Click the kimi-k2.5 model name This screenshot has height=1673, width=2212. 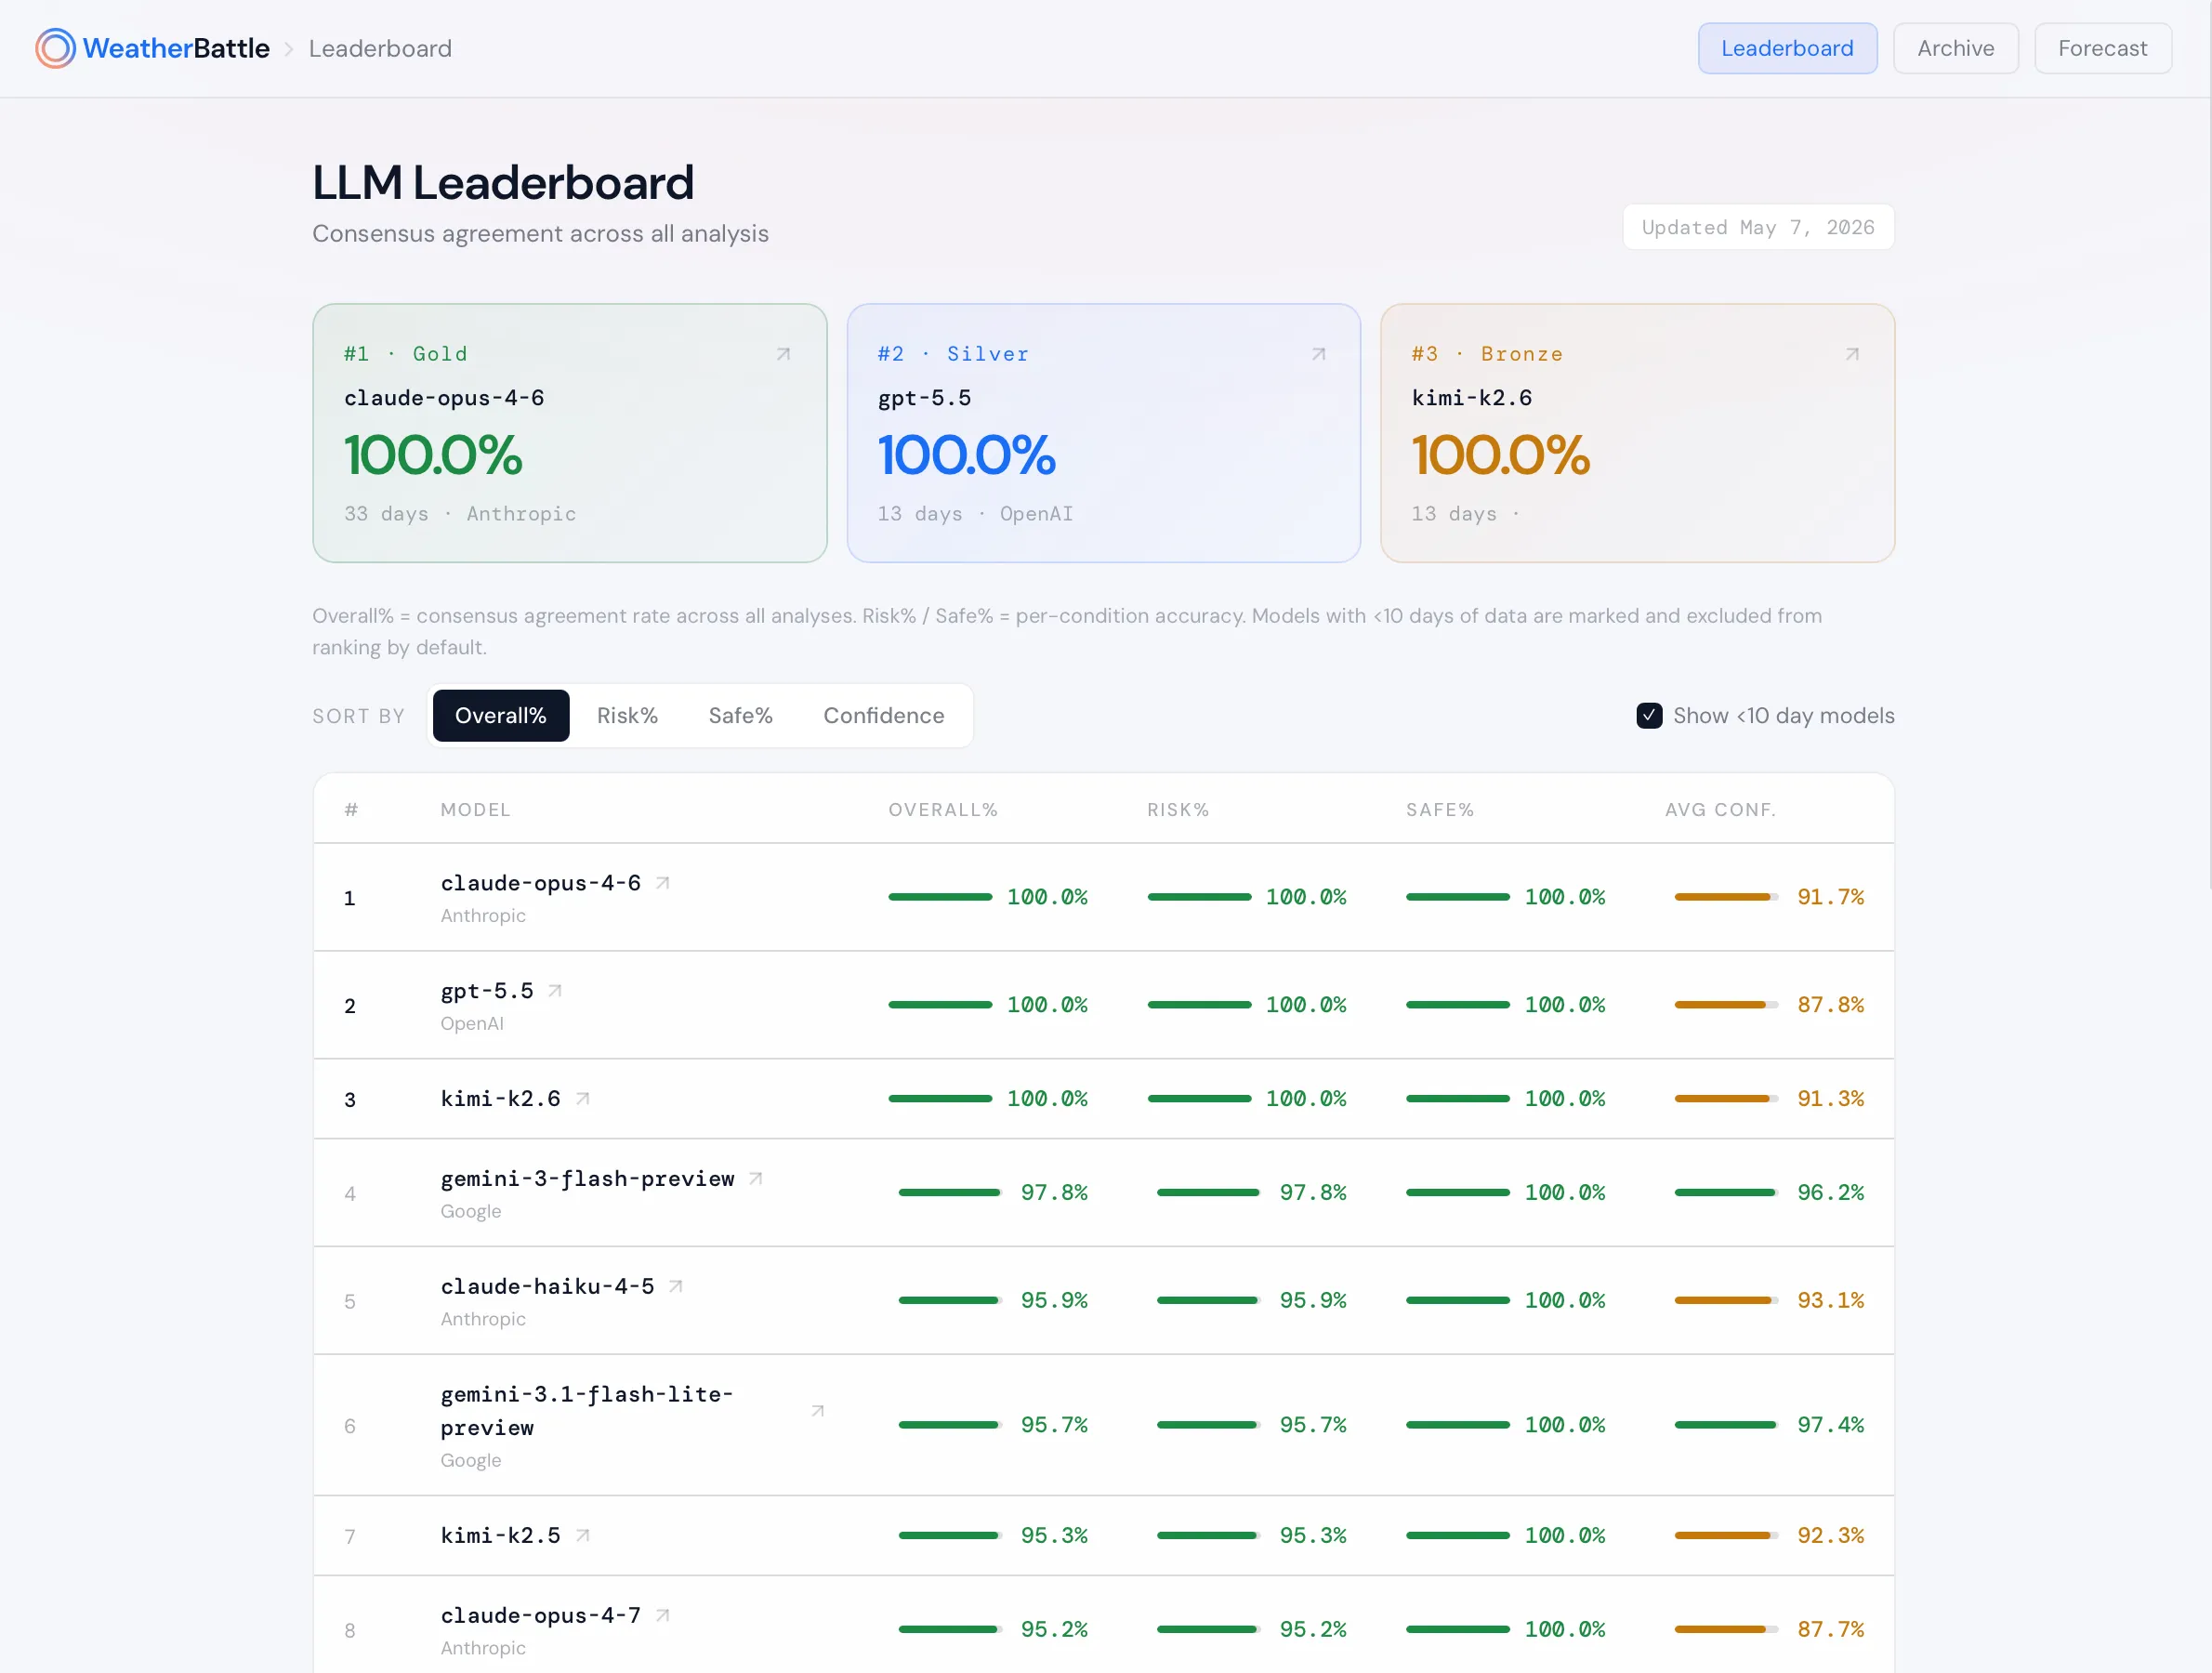click(x=501, y=1535)
